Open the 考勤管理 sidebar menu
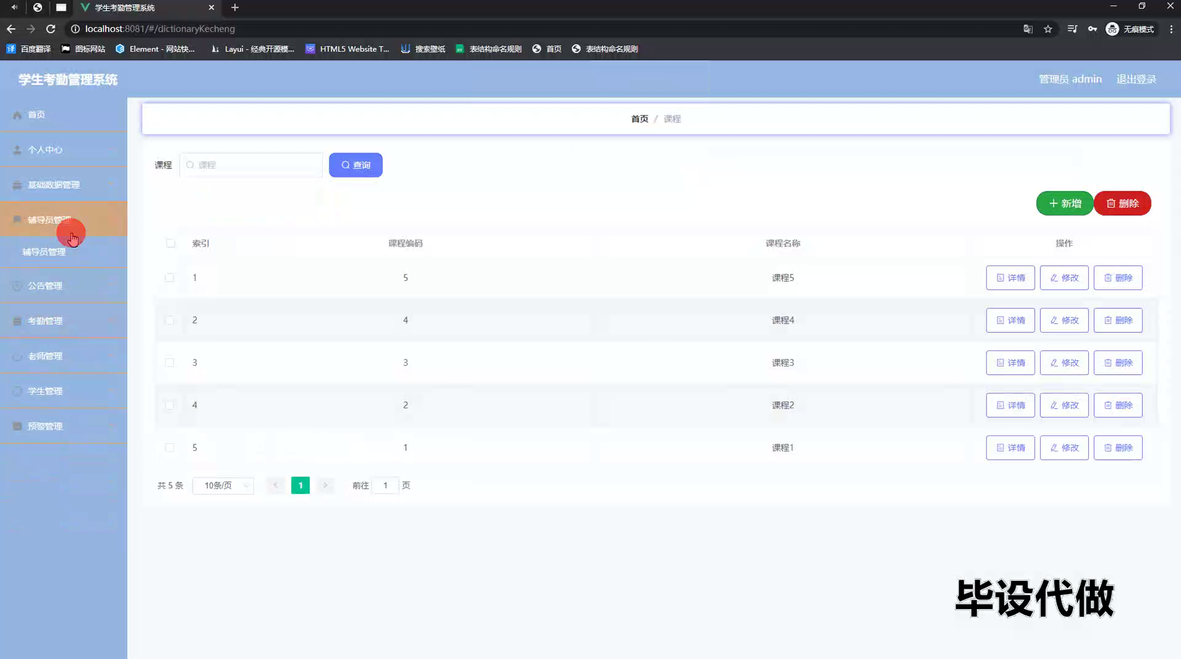 (x=63, y=321)
